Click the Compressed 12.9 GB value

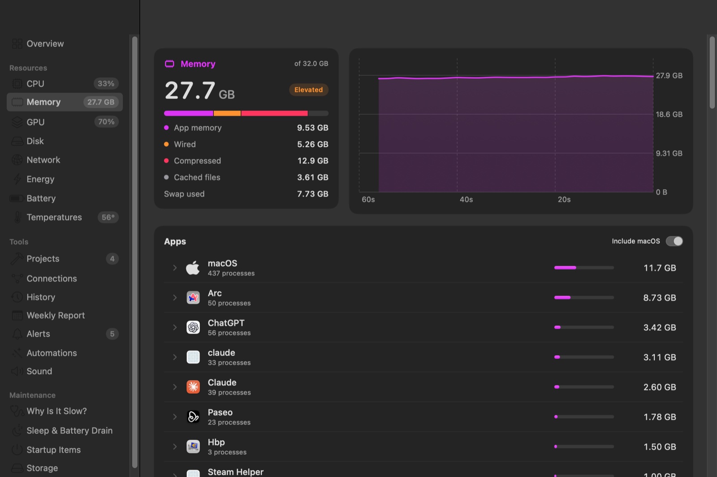313,161
